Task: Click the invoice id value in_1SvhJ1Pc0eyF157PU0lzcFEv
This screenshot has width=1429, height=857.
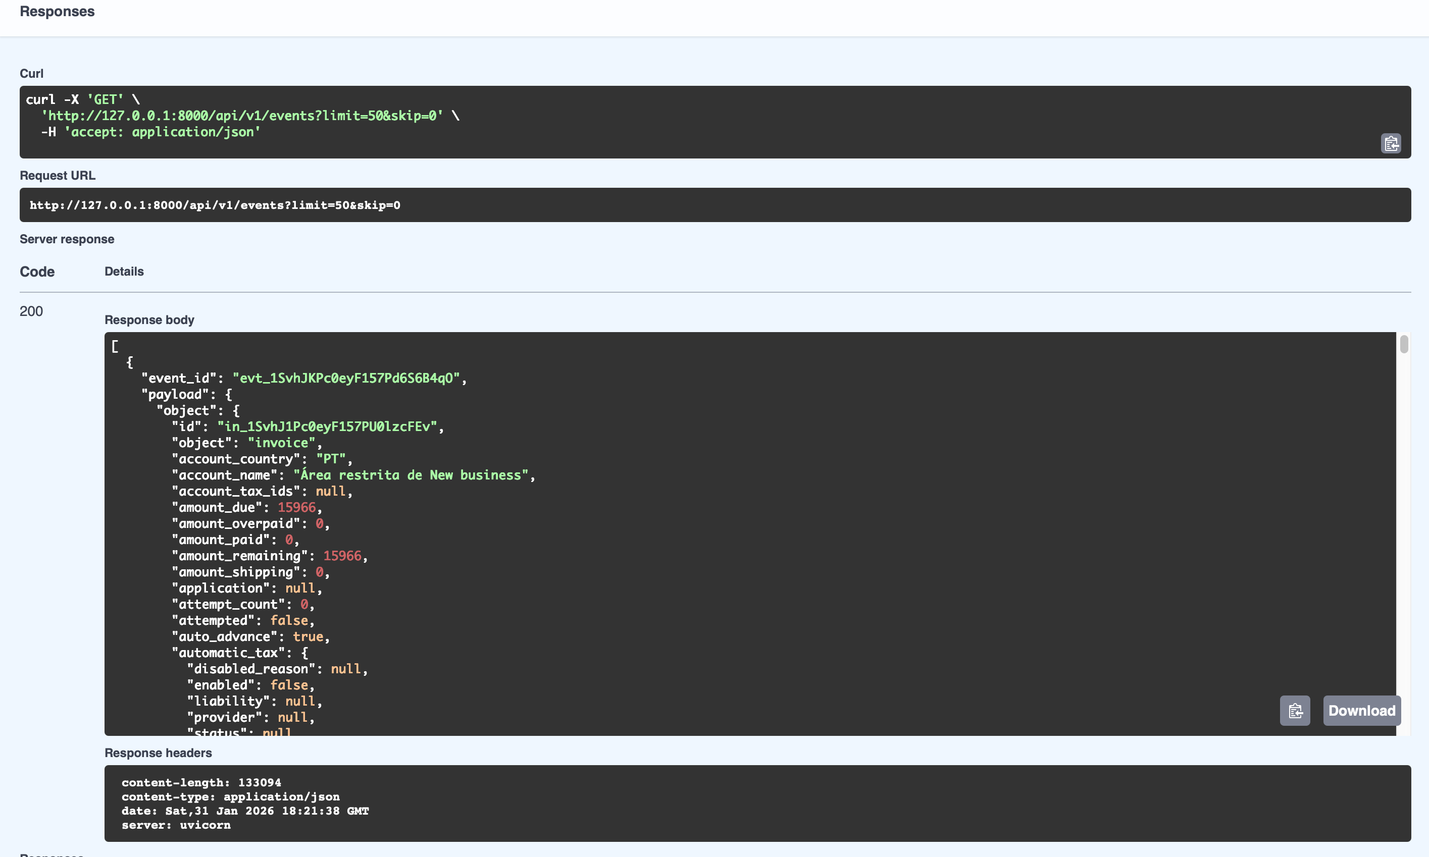Action: click(327, 427)
